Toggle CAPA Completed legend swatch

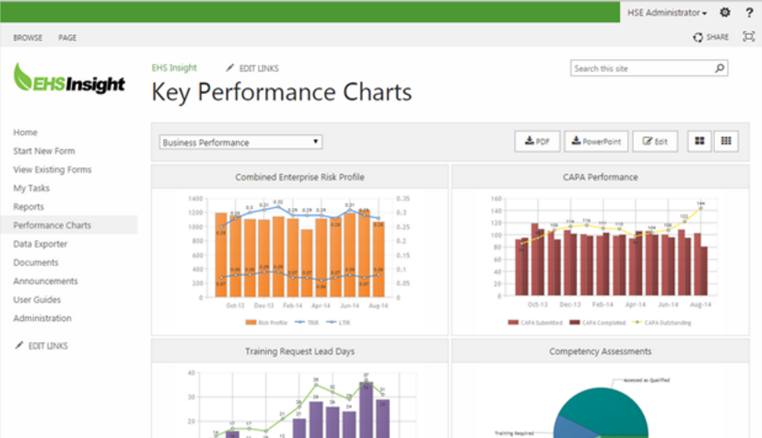click(574, 322)
